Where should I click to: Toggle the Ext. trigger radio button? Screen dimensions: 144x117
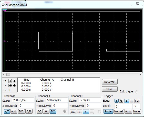(137, 92)
